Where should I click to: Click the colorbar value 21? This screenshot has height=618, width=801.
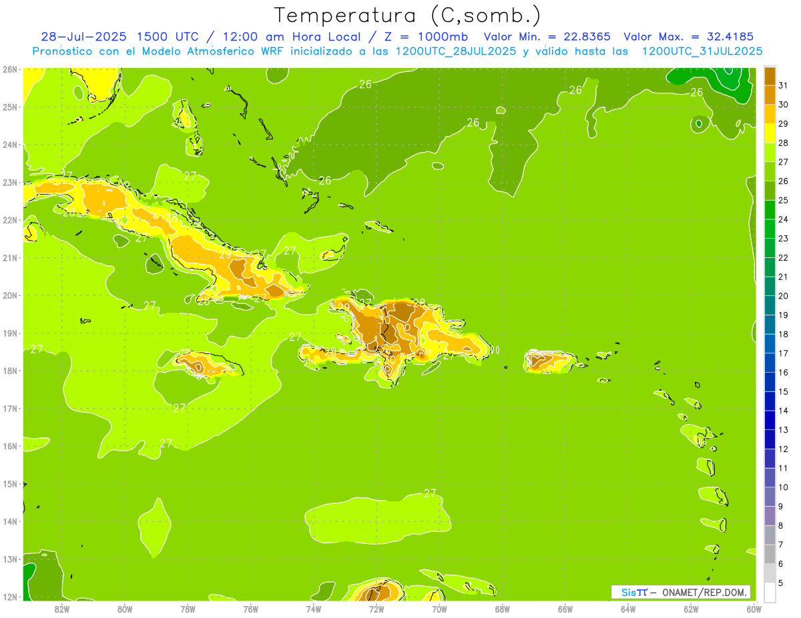[x=784, y=277]
